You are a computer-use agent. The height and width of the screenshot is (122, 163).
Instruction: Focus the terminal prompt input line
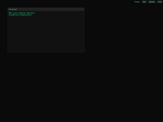pos(57,15)
